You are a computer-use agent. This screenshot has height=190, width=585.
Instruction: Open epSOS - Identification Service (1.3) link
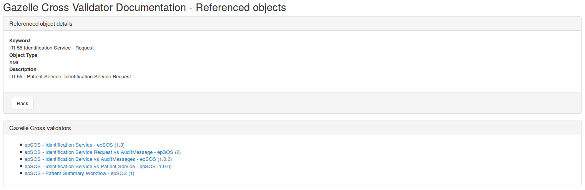(x=75, y=145)
